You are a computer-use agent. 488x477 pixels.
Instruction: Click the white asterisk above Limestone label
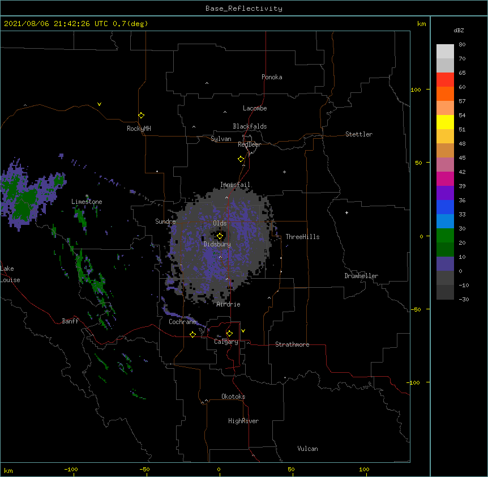point(87,196)
